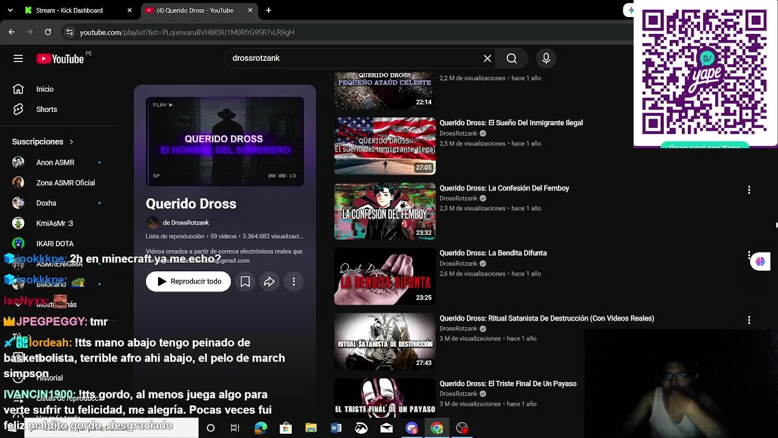The width and height of the screenshot is (778, 438).
Task: Click the '59 vídeos' playlist info line
Action: [x=224, y=236]
